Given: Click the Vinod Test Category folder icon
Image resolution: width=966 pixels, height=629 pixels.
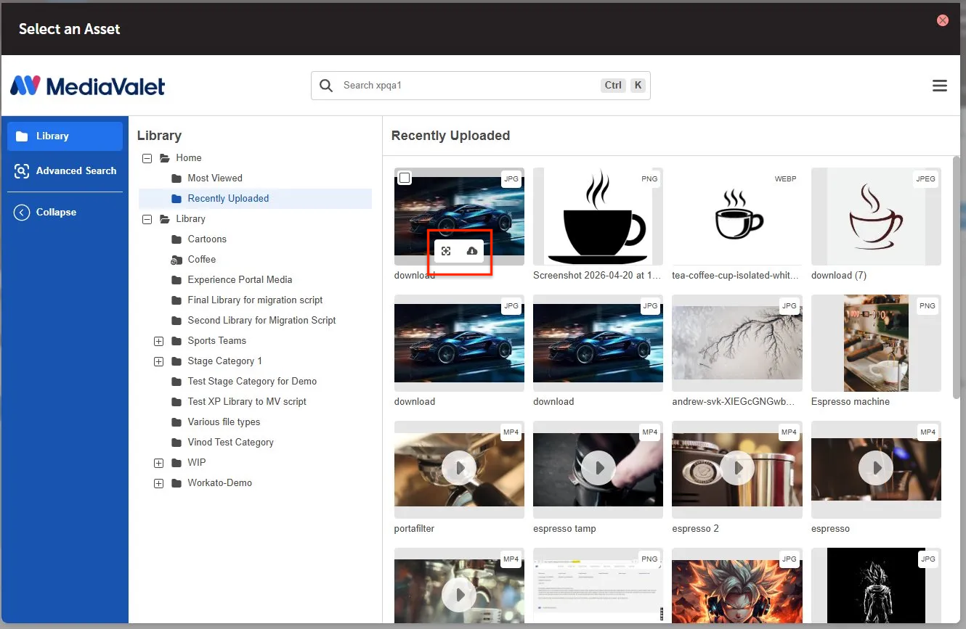Looking at the screenshot, I should (x=176, y=443).
